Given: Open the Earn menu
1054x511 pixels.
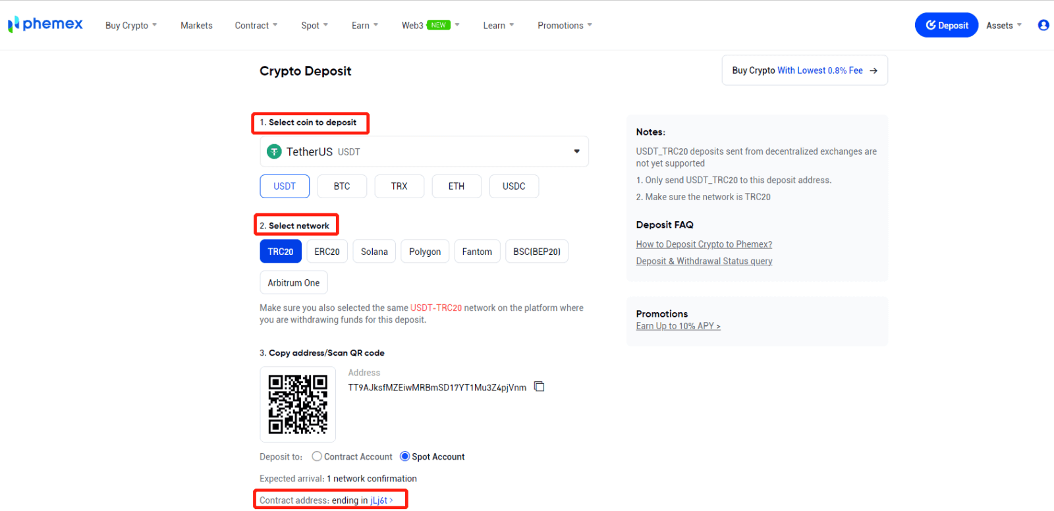Looking at the screenshot, I should coord(364,26).
